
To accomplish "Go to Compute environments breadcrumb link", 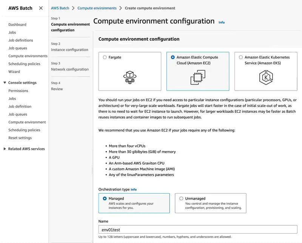I will click(97, 8).
